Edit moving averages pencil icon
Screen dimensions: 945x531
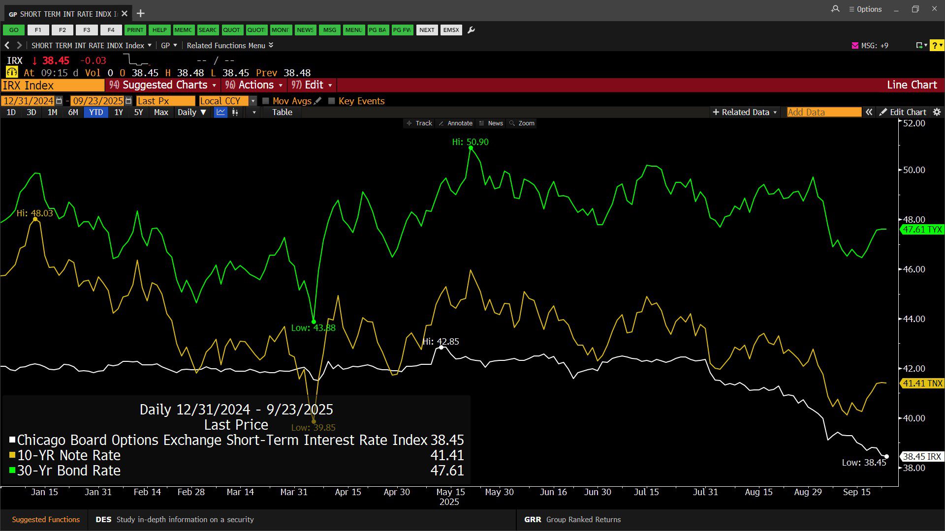(x=318, y=101)
